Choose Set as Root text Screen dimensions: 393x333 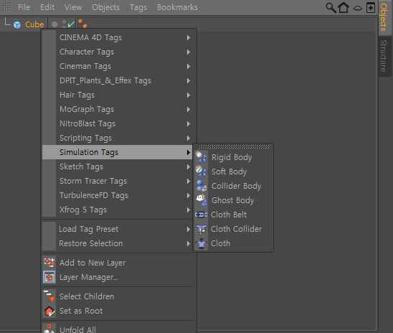click(x=81, y=311)
